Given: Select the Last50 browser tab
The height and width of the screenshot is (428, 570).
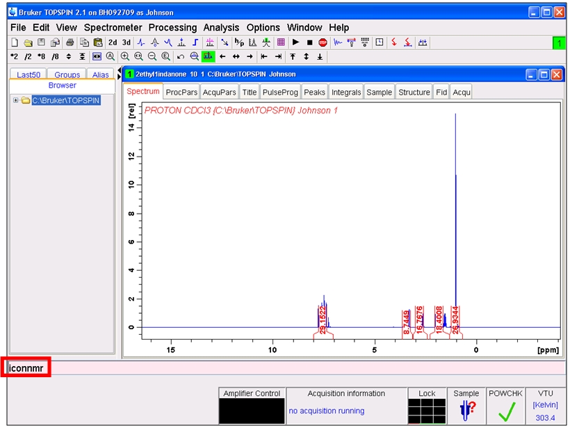Looking at the screenshot, I should (28, 74).
